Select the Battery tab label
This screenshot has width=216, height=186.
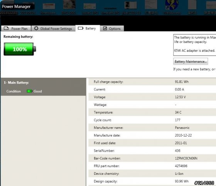[90, 29]
